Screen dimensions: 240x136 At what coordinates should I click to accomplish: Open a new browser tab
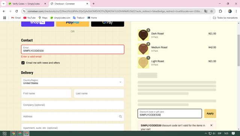point(94,4)
